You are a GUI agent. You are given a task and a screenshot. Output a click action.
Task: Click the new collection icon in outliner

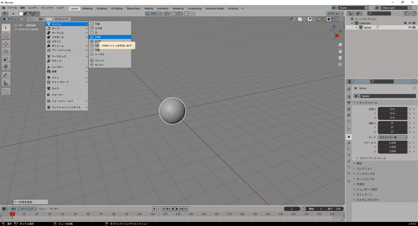click(414, 13)
